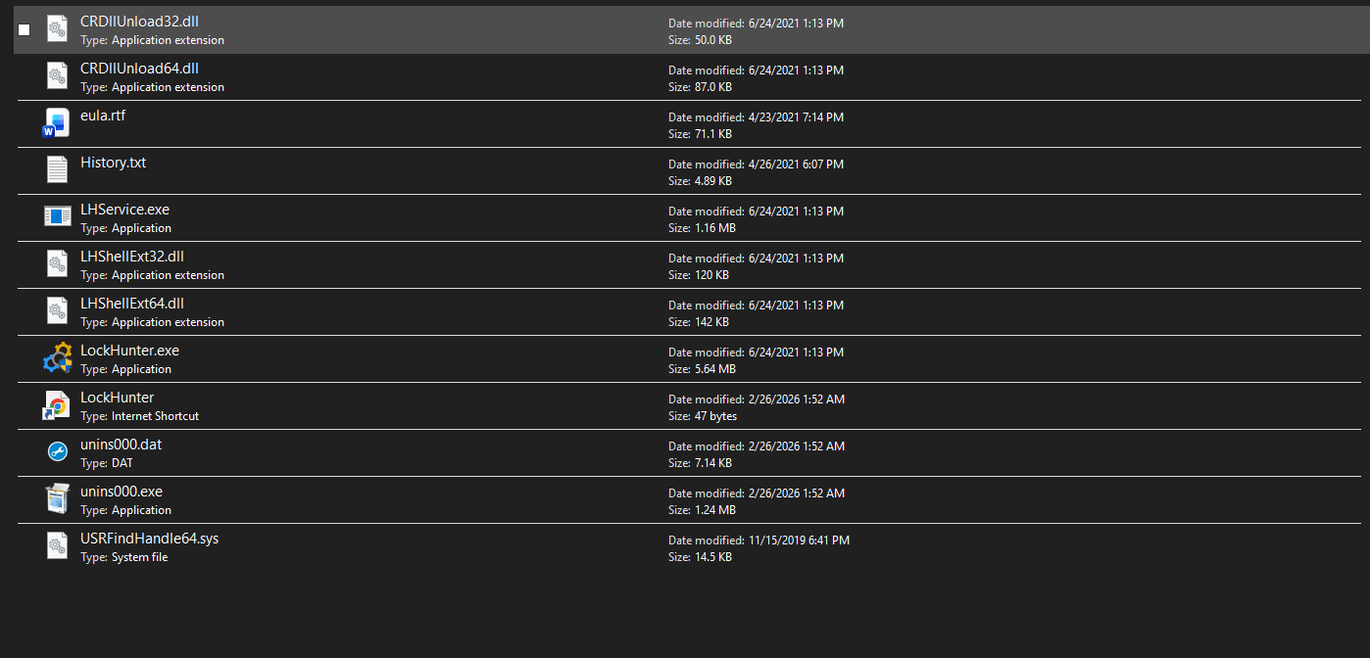This screenshot has height=658, width=1370.
Task: Click the LHShellExt32.dll file icon
Action: coord(58,263)
